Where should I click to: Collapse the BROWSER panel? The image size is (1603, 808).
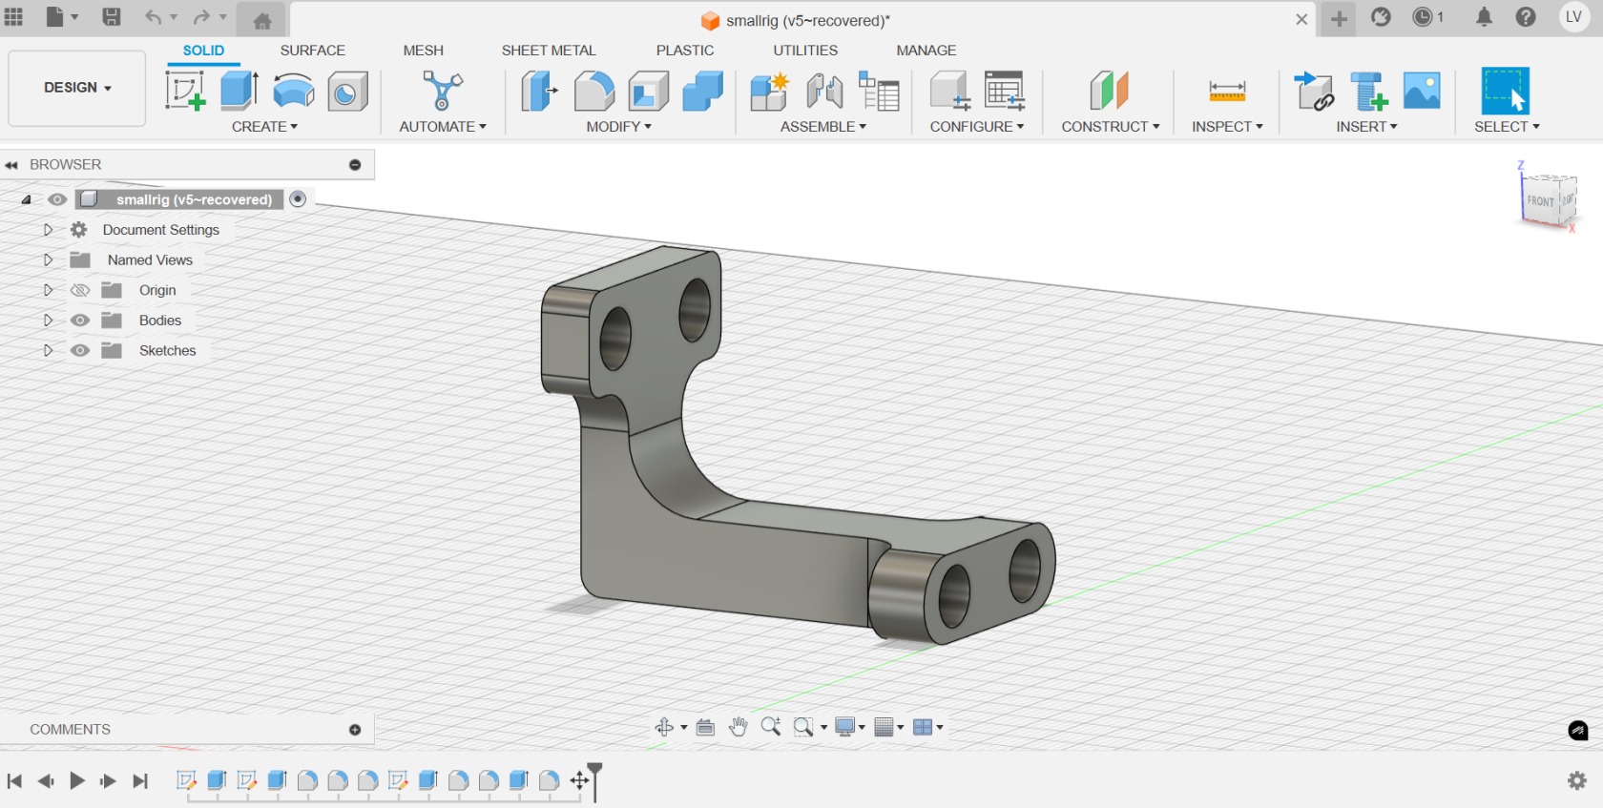[11, 165]
